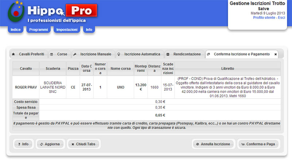Open the Info menu in top navigation

[x=89, y=29]
